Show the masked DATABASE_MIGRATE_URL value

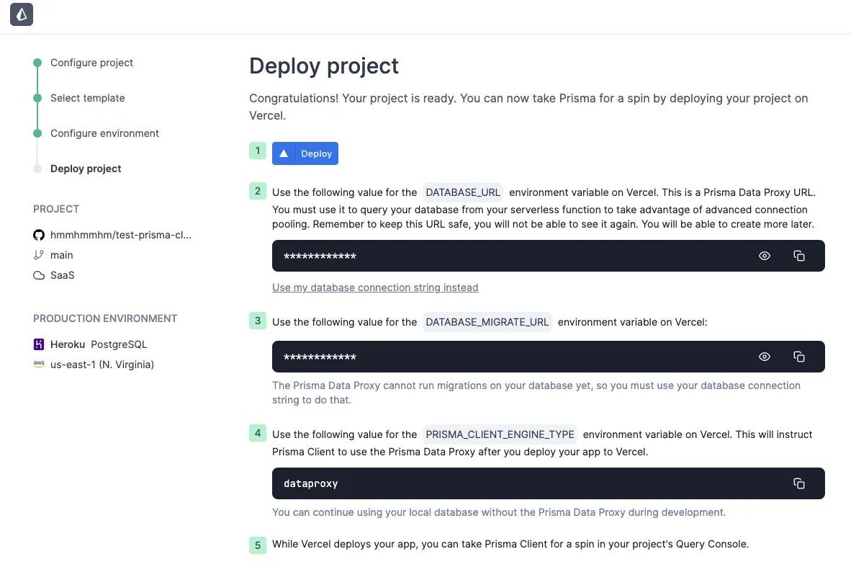(765, 357)
